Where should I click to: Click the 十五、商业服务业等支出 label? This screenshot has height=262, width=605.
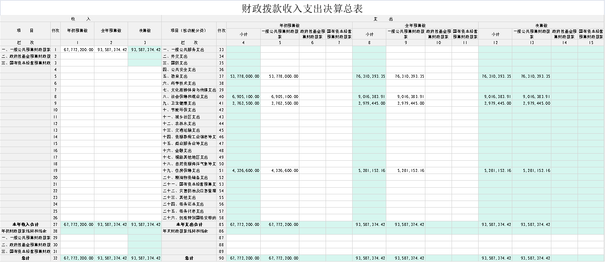(189, 144)
